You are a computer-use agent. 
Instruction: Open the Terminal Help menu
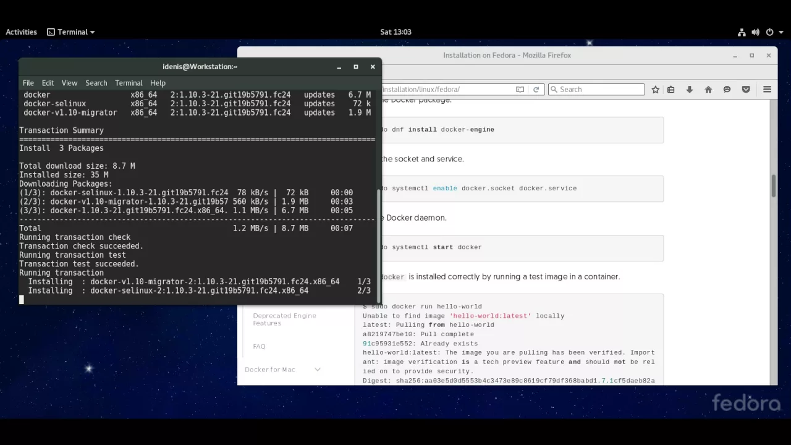(158, 83)
